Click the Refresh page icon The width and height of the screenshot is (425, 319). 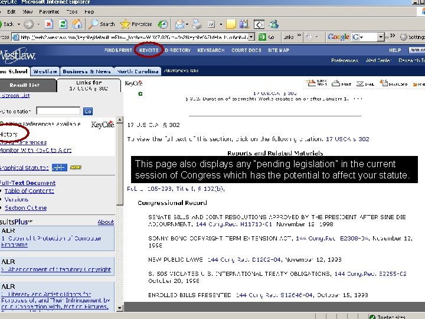pos(63,24)
